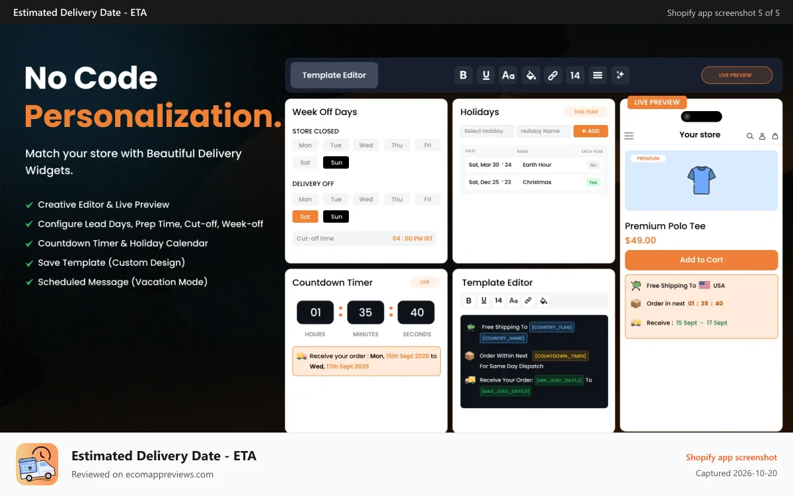Open hamburger menu in store preview
Viewport: 793px width, 496px height.
[x=629, y=136]
